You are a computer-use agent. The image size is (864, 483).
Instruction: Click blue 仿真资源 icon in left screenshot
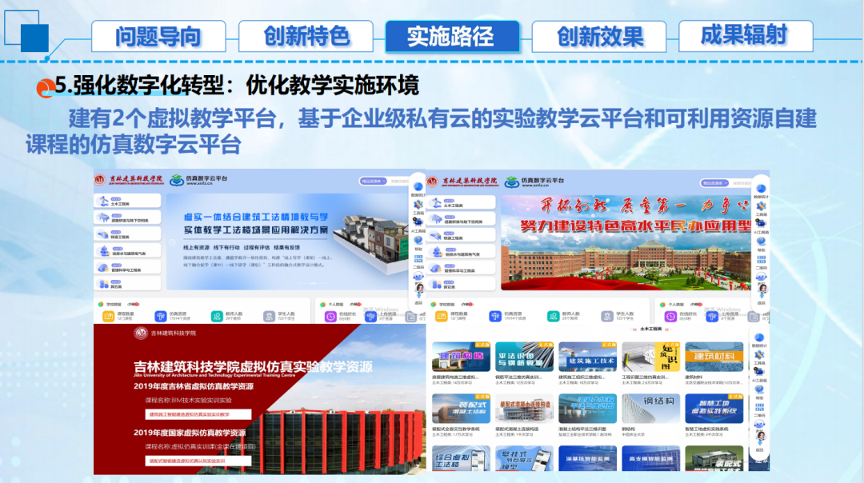point(160,316)
